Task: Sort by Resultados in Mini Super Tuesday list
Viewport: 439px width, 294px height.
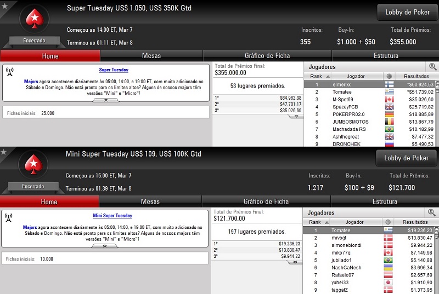Action: pyautogui.click(x=415, y=222)
